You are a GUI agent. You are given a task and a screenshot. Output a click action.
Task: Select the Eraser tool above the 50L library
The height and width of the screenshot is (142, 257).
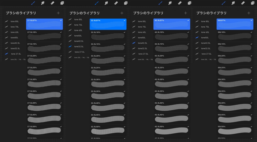[x=243, y=3]
